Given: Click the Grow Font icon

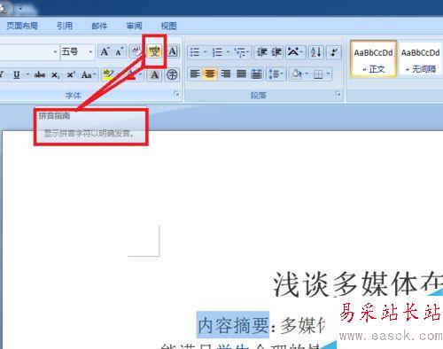Looking at the screenshot, I should [105, 51].
